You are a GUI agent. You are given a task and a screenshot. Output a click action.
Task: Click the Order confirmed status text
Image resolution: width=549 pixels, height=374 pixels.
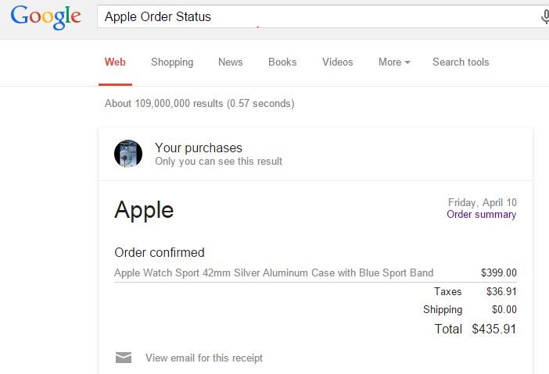point(160,252)
